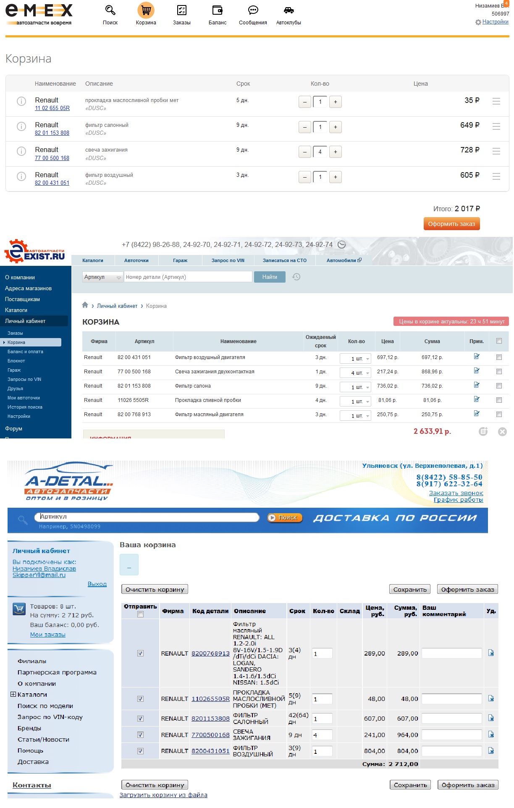This screenshot has width=514, height=808.
Task: Open the Артикул search type dropdown
Action: pyautogui.click(x=102, y=277)
